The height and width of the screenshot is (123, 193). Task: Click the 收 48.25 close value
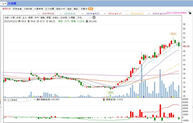tap(51, 21)
